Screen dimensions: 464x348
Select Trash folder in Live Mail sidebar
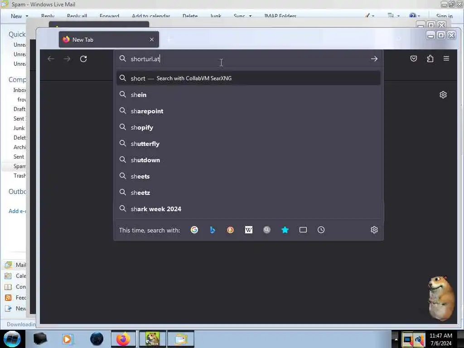click(x=19, y=175)
